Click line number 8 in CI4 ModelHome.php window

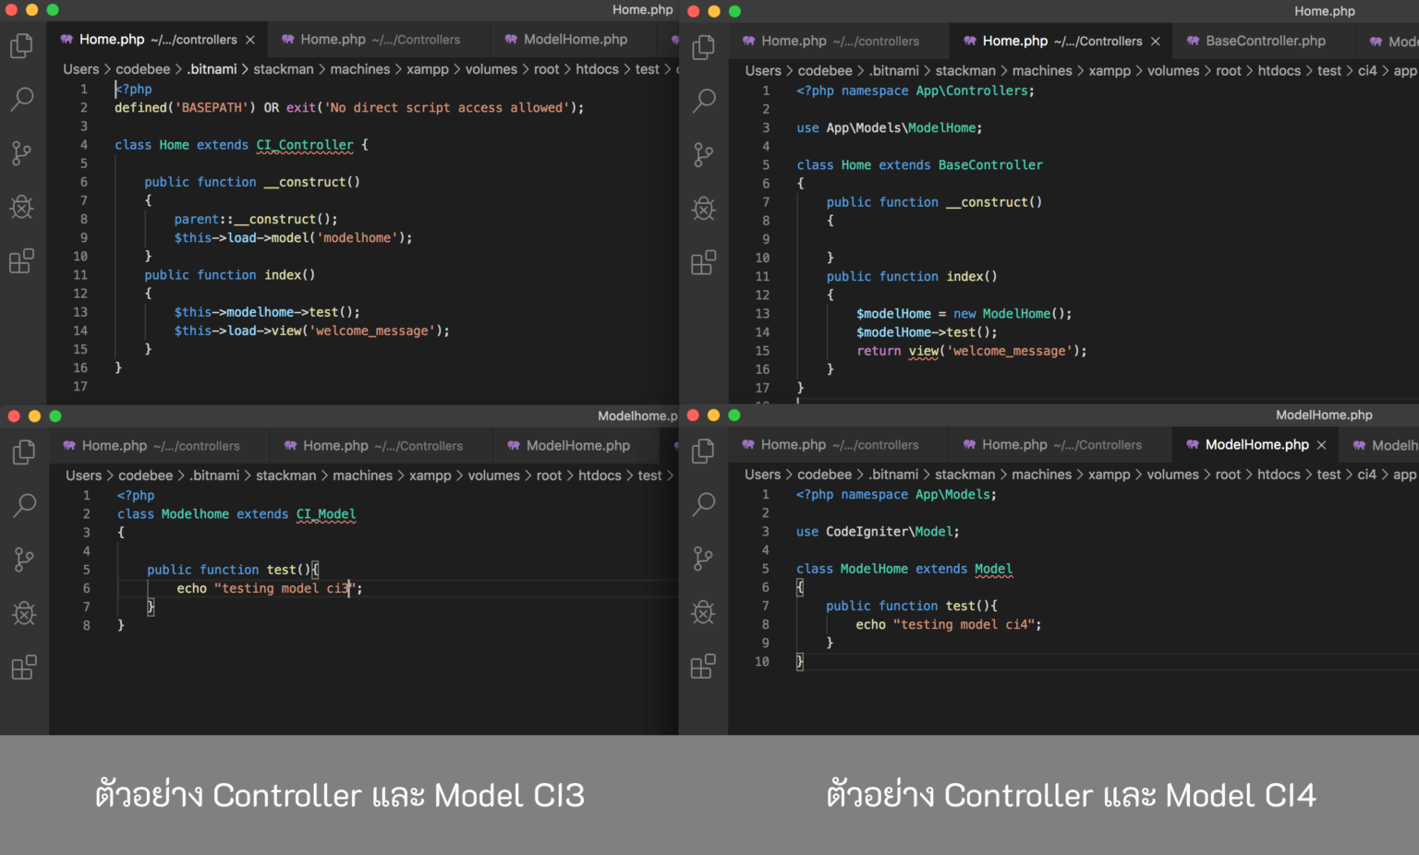click(765, 625)
